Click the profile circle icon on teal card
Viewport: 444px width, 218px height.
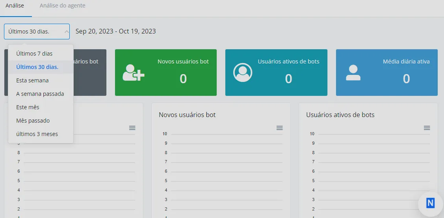coord(243,73)
